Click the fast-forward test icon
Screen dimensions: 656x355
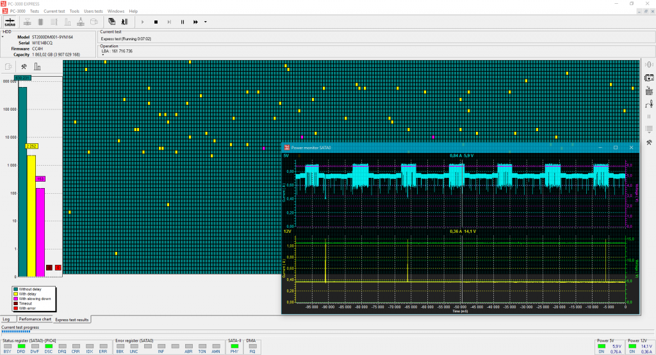(x=196, y=22)
